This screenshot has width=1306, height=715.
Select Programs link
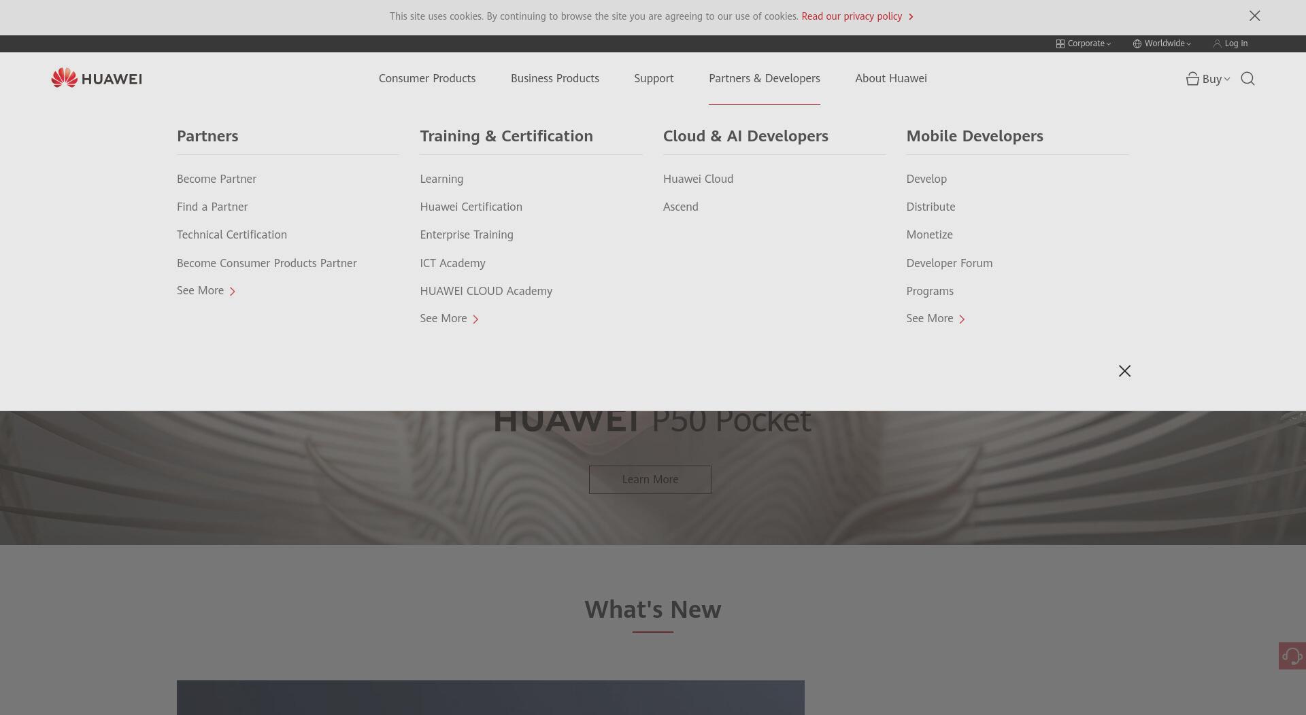[930, 291]
